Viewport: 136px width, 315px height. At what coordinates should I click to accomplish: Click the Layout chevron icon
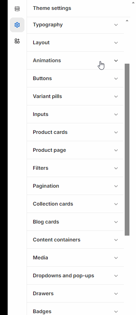[116, 42]
